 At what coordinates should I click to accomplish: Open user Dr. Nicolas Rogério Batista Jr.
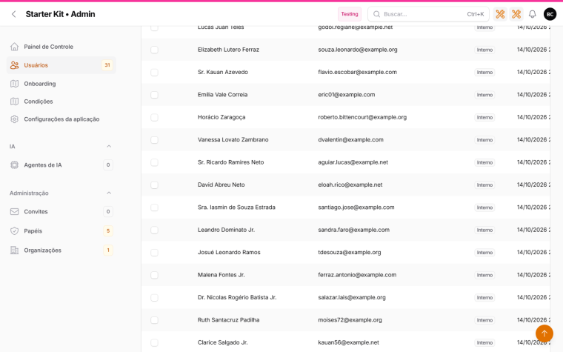[x=237, y=297]
